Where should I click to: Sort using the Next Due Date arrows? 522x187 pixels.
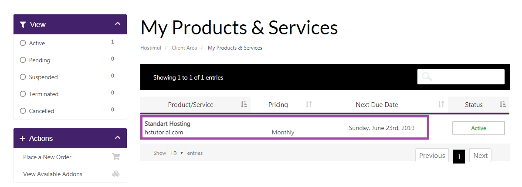[441, 104]
